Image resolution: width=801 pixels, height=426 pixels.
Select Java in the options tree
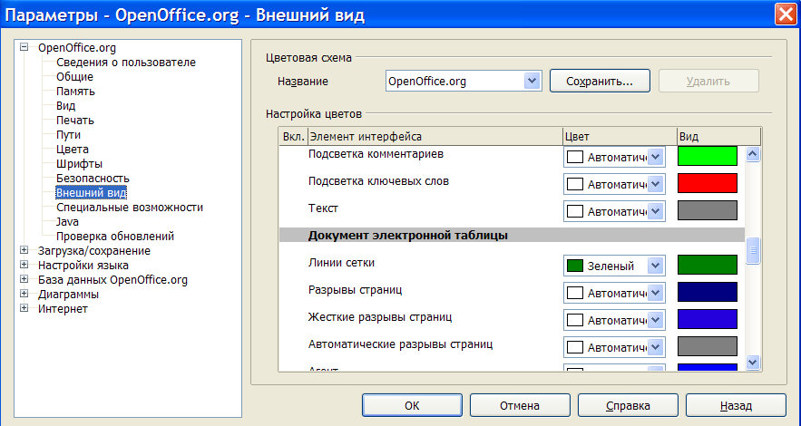pos(67,222)
